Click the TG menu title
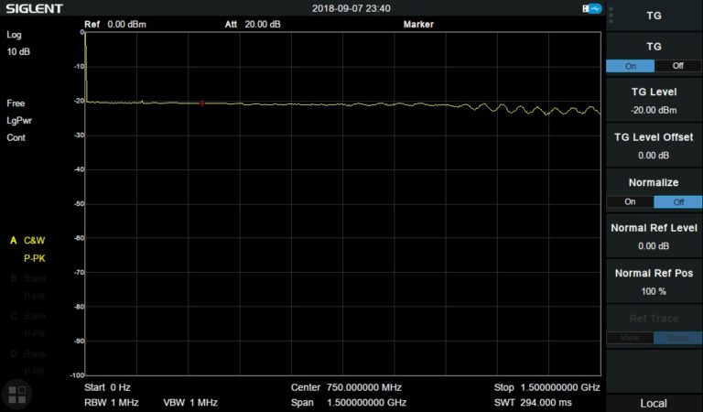Screen dimensions: 703x412 (x=654, y=16)
